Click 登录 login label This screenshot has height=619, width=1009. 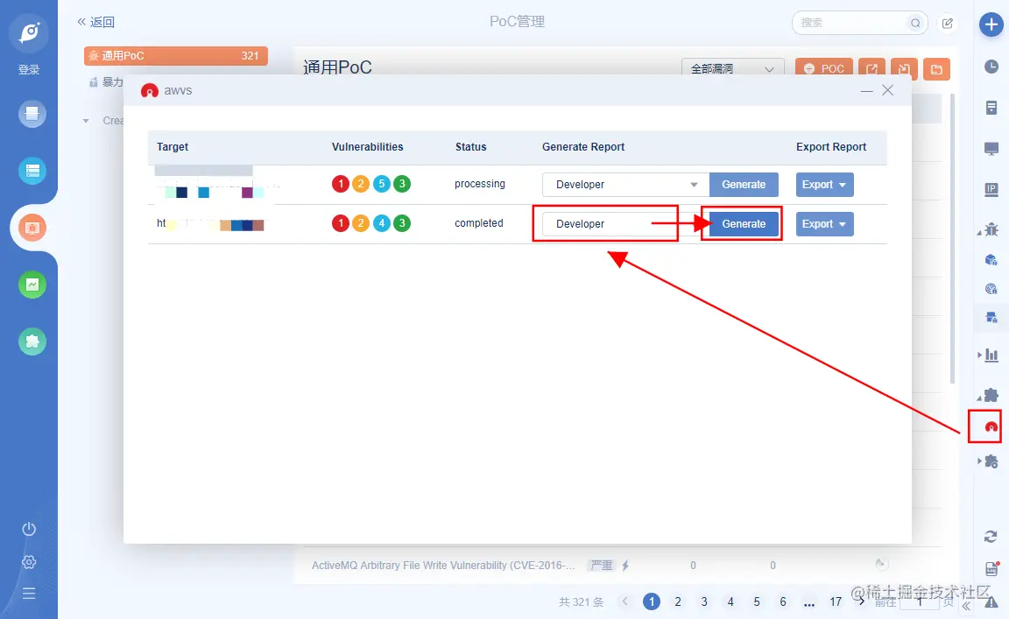pos(29,69)
